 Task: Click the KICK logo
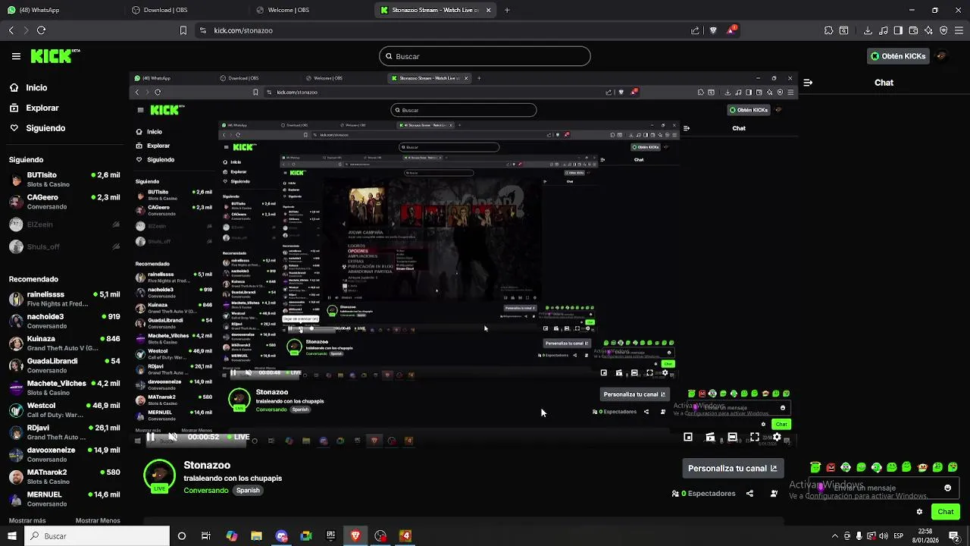55,56
